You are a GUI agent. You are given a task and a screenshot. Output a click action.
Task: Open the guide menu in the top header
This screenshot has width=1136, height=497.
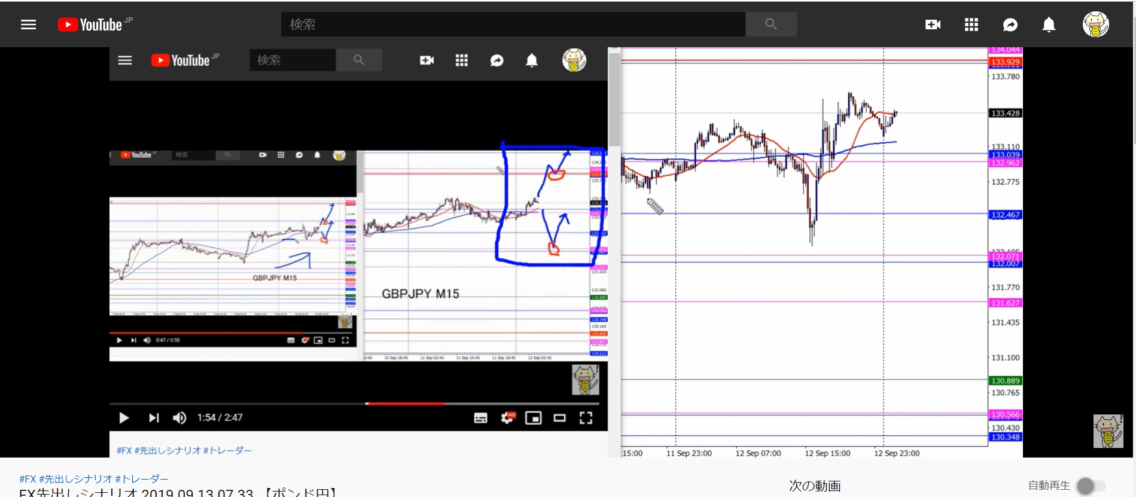point(28,25)
